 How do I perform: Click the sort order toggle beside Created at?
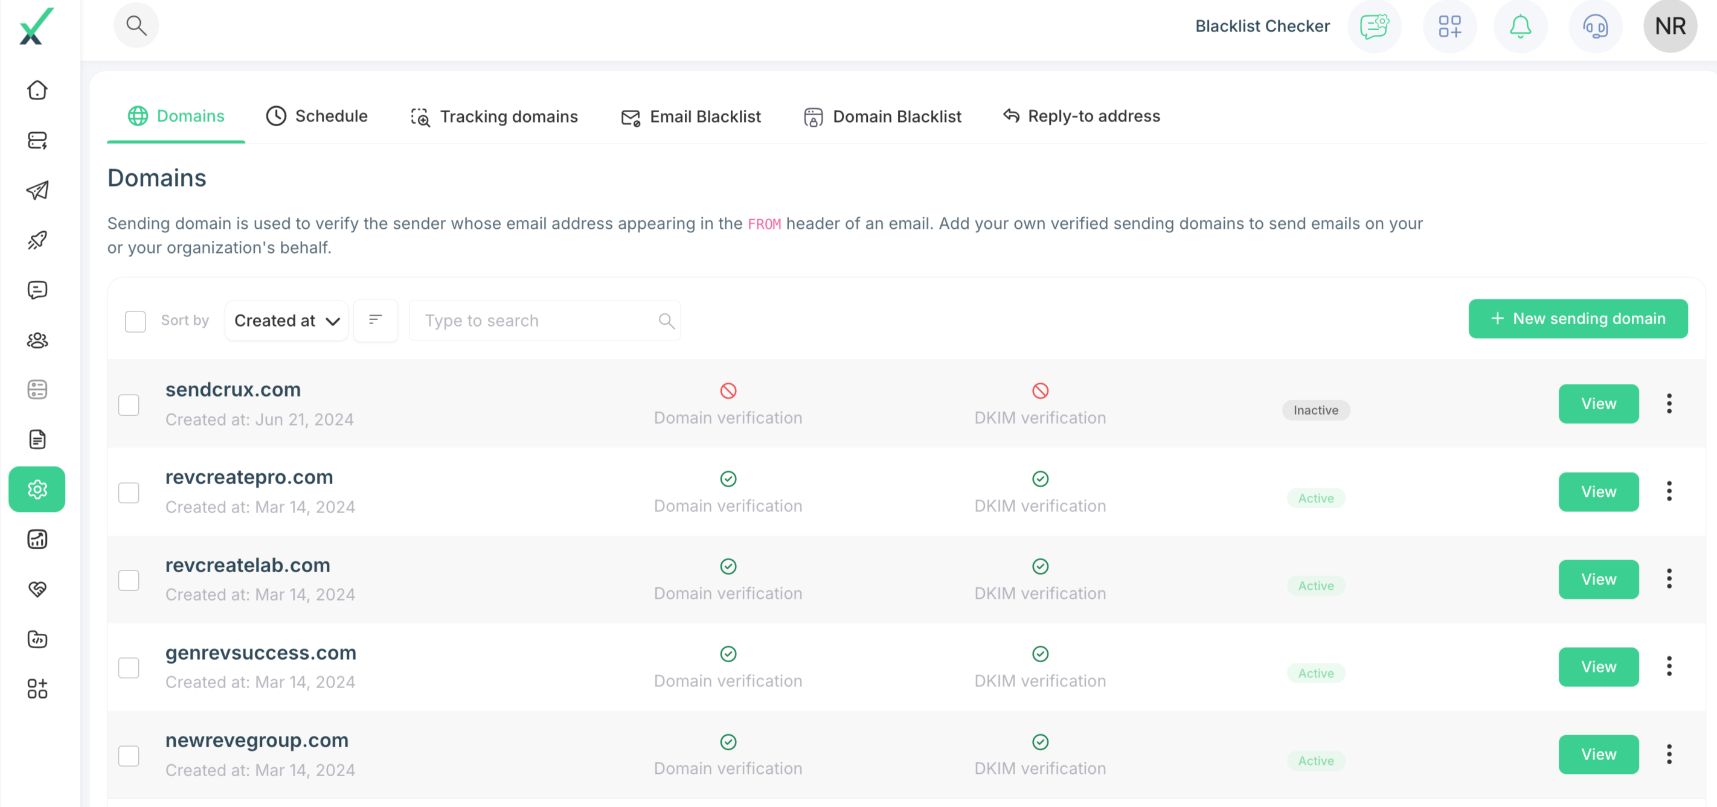click(375, 321)
